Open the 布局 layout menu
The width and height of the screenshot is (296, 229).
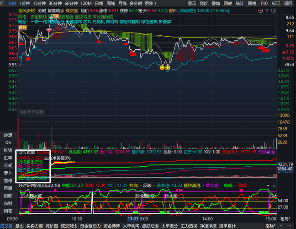285,219
